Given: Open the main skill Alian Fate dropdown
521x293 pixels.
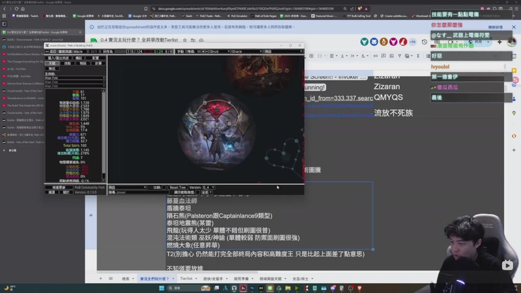Looking at the screenshot, I should (x=75, y=77).
